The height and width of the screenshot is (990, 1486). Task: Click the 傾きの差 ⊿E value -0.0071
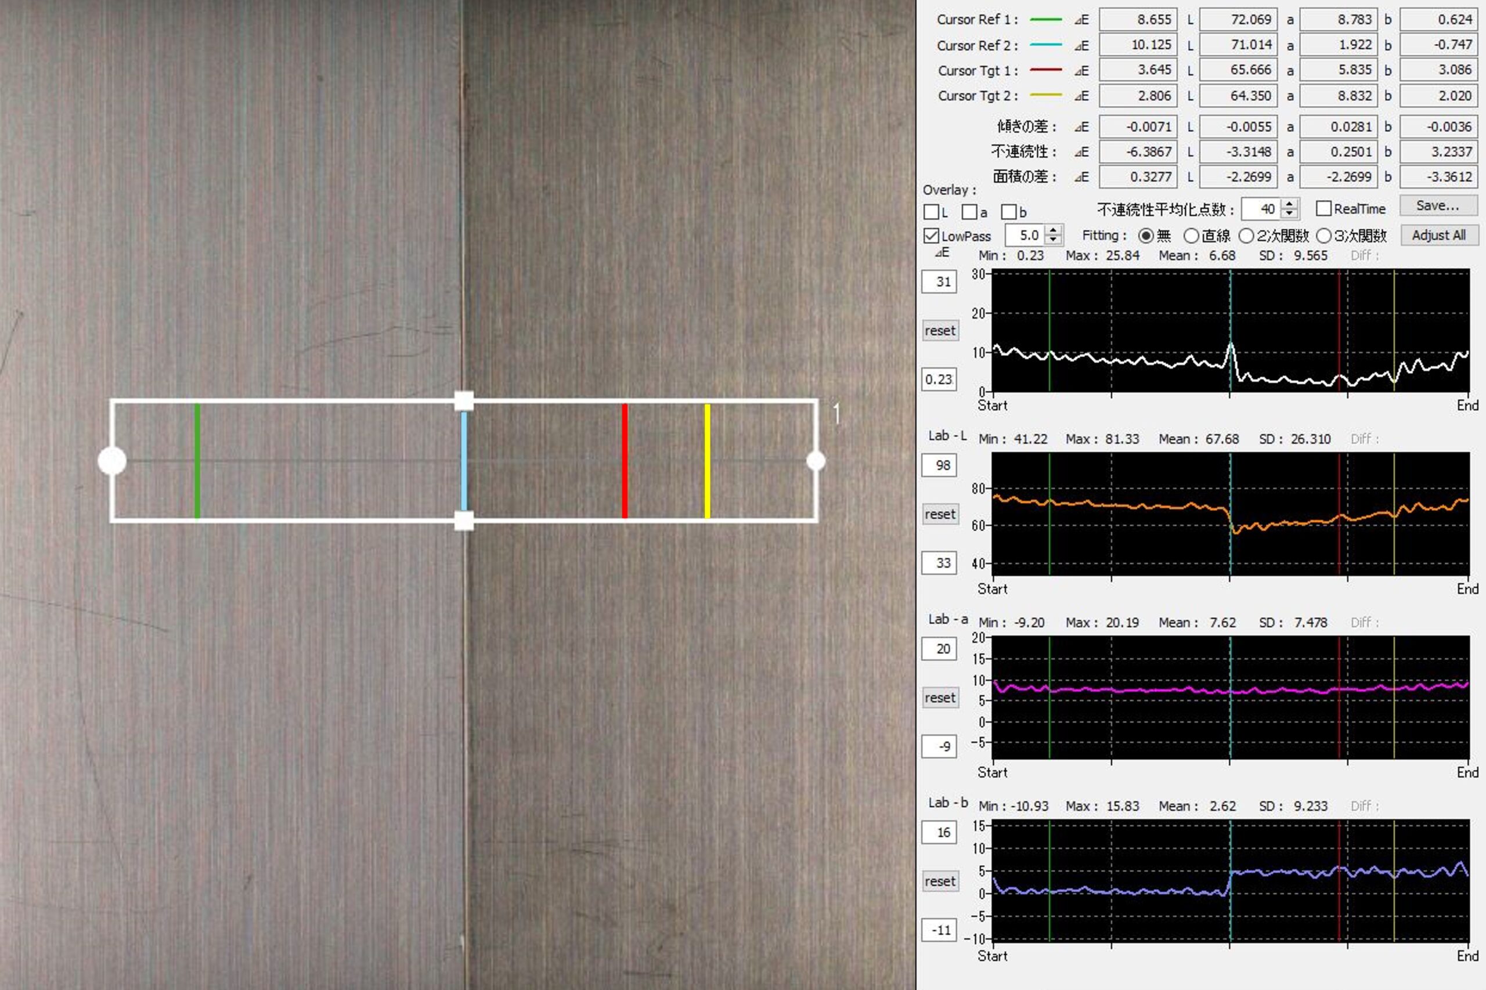[x=1138, y=127]
